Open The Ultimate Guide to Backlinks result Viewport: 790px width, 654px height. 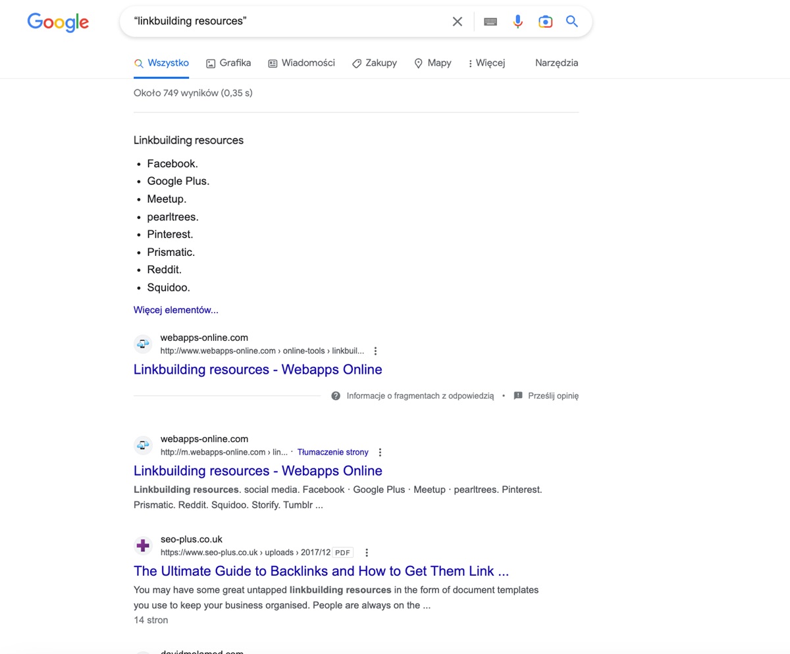pos(321,571)
